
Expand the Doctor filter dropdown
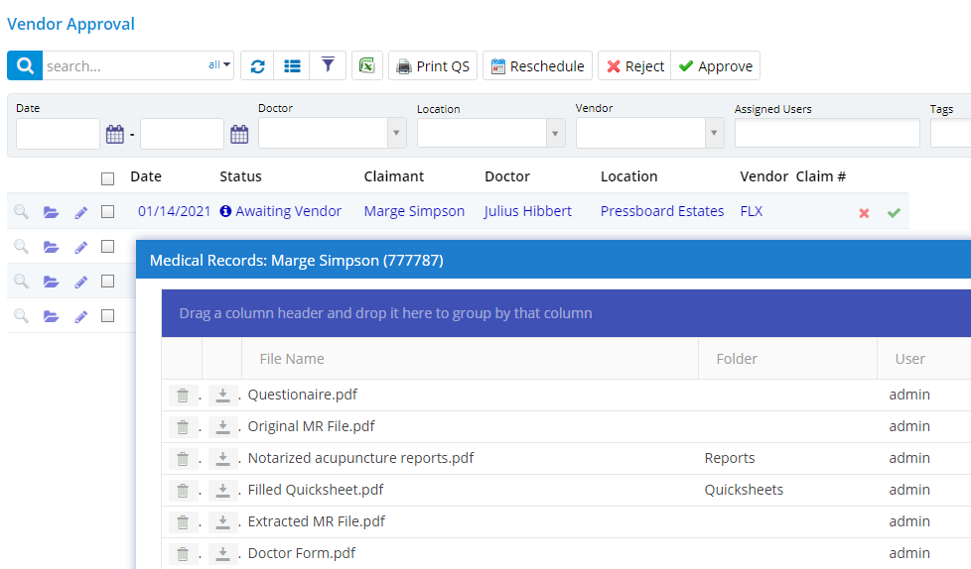point(396,134)
